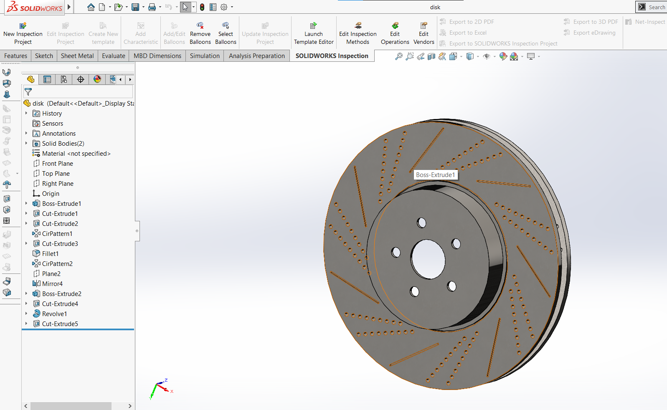Screen dimensions: 667x410
Task: Click the filter funnel icon
Action: pyautogui.click(x=28, y=91)
